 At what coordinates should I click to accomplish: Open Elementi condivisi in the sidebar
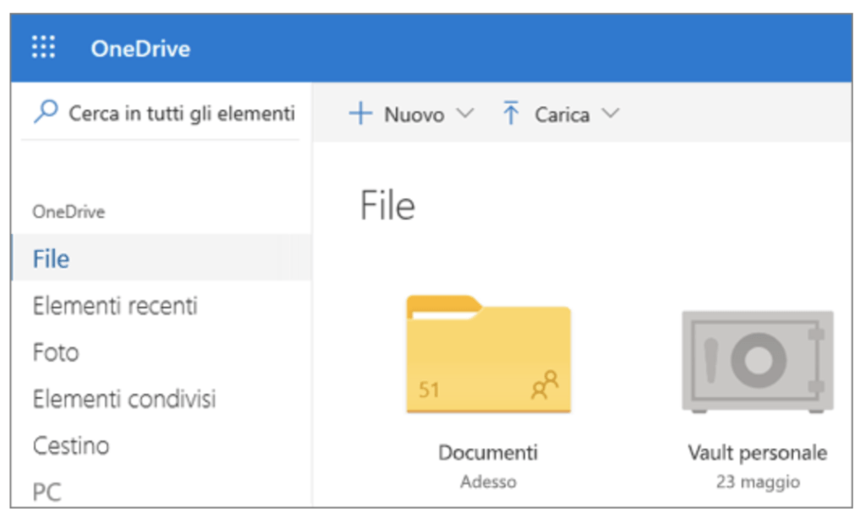pyautogui.click(x=124, y=398)
